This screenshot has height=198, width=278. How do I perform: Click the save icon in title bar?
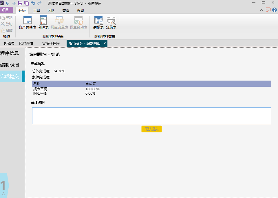tap(20, 3)
